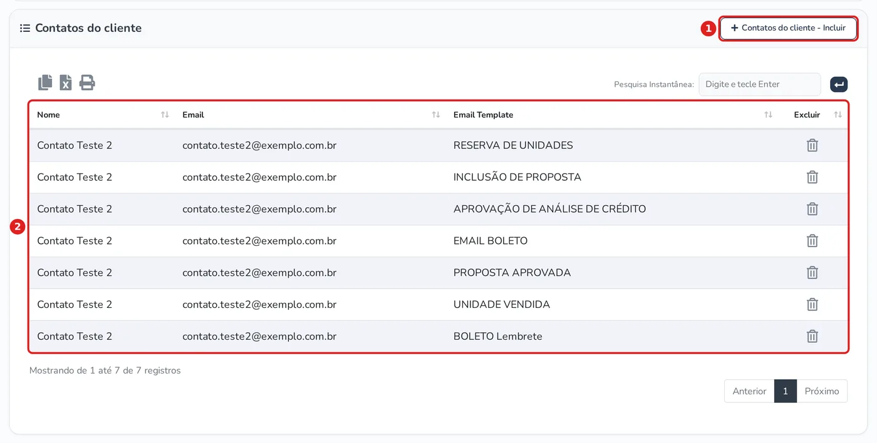Click UNIDADE VENDIDA template cell
Image resolution: width=877 pixels, height=443 pixels.
(x=502, y=305)
